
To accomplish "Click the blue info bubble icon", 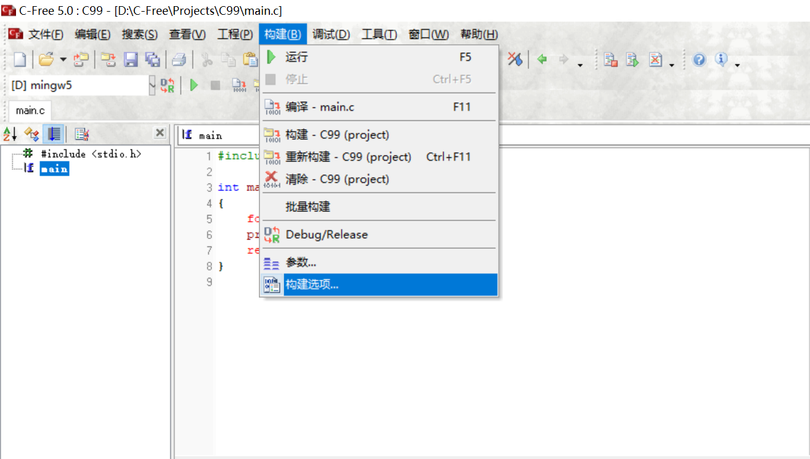I will click(x=721, y=60).
